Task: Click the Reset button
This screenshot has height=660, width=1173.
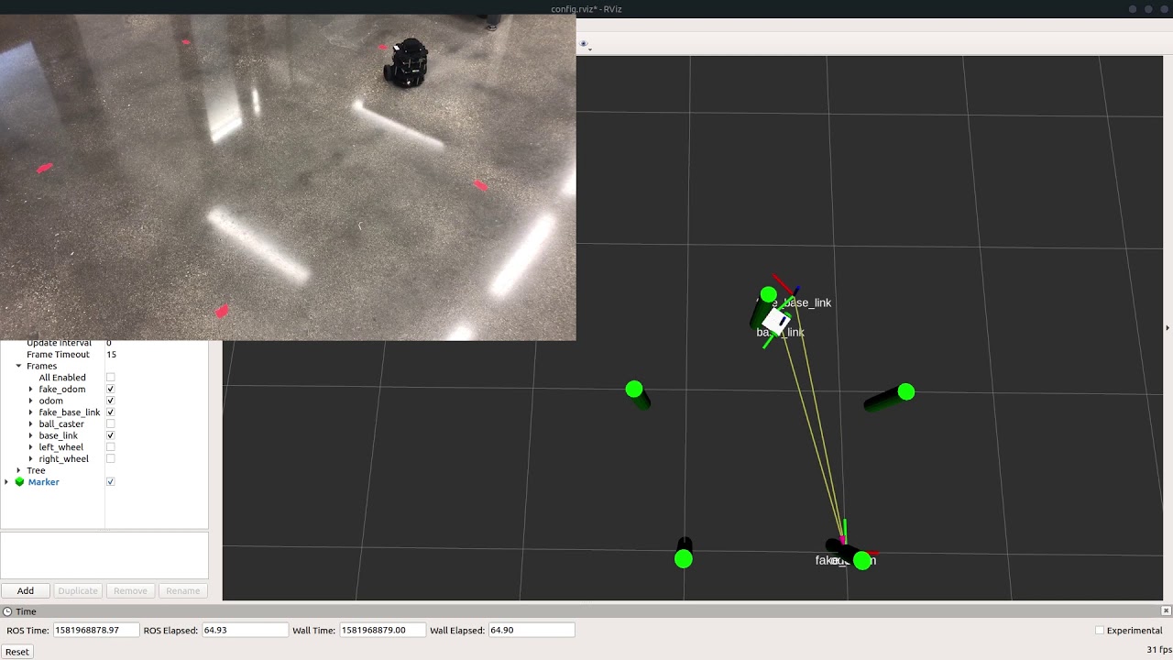Action: 17,652
